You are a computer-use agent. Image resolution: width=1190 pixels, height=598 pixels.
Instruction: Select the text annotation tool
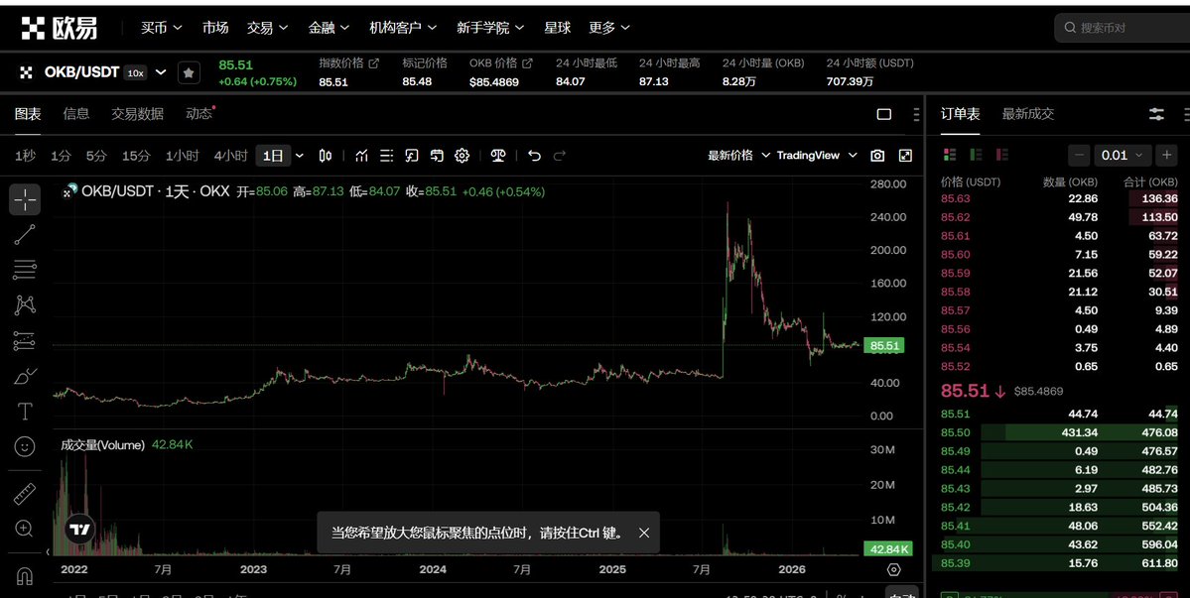click(25, 412)
